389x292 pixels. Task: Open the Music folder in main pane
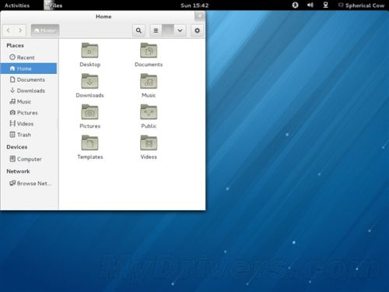[x=149, y=81]
